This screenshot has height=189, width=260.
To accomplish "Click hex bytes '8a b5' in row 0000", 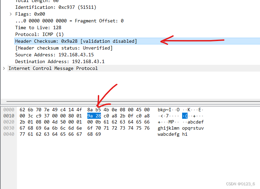I will click(x=94, y=110).
